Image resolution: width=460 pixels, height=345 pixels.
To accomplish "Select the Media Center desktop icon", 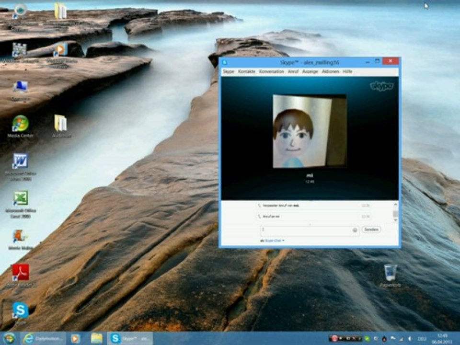I will (20, 126).
